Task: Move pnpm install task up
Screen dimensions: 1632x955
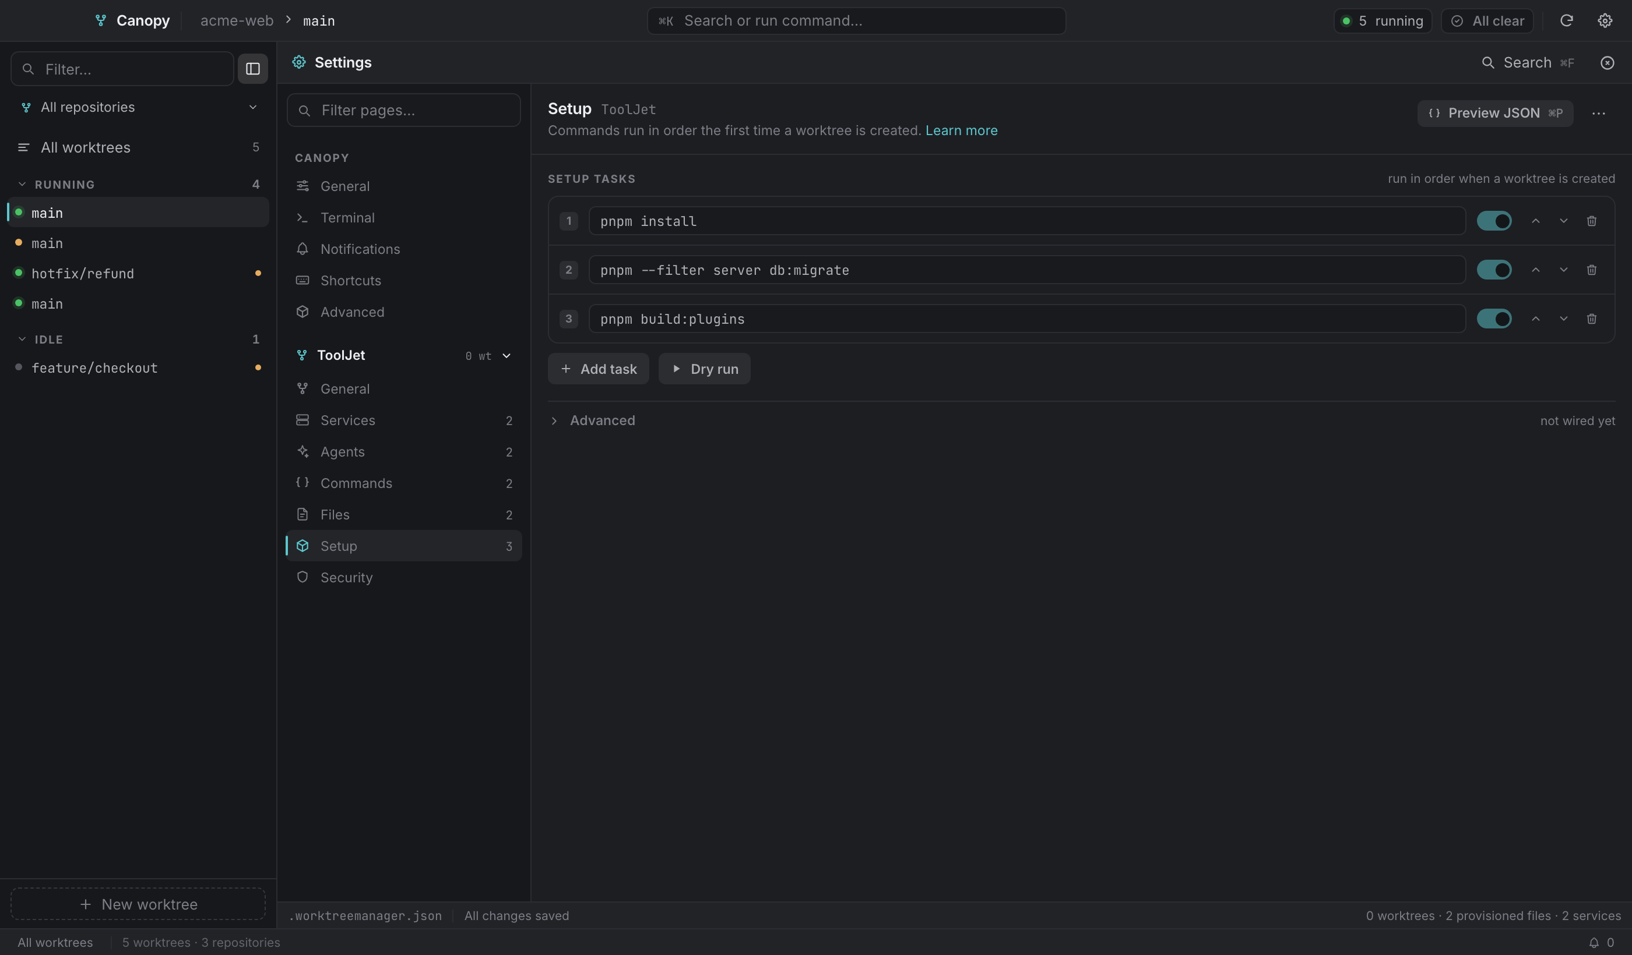Action: [x=1535, y=221]
